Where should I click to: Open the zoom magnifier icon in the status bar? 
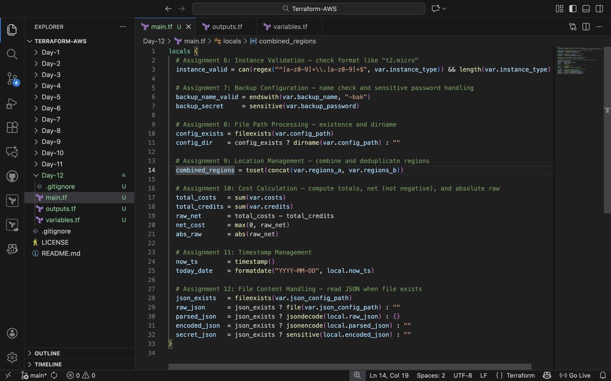coord(357,375)
